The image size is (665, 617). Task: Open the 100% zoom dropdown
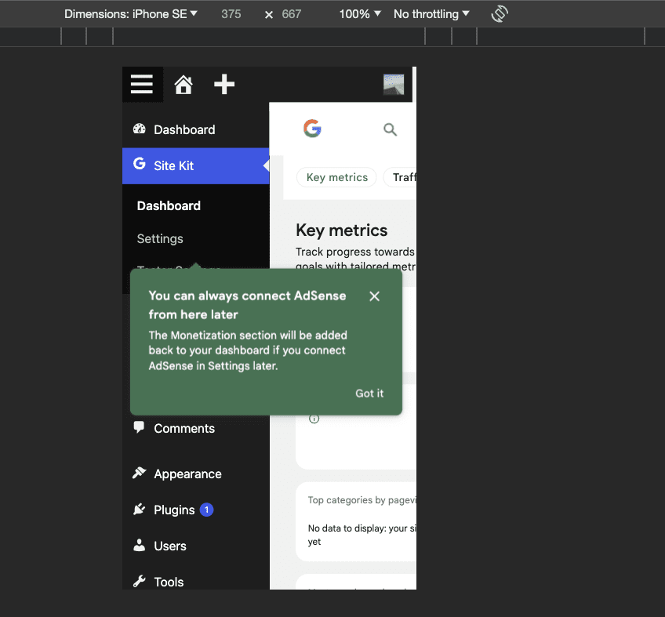[358, 13]
